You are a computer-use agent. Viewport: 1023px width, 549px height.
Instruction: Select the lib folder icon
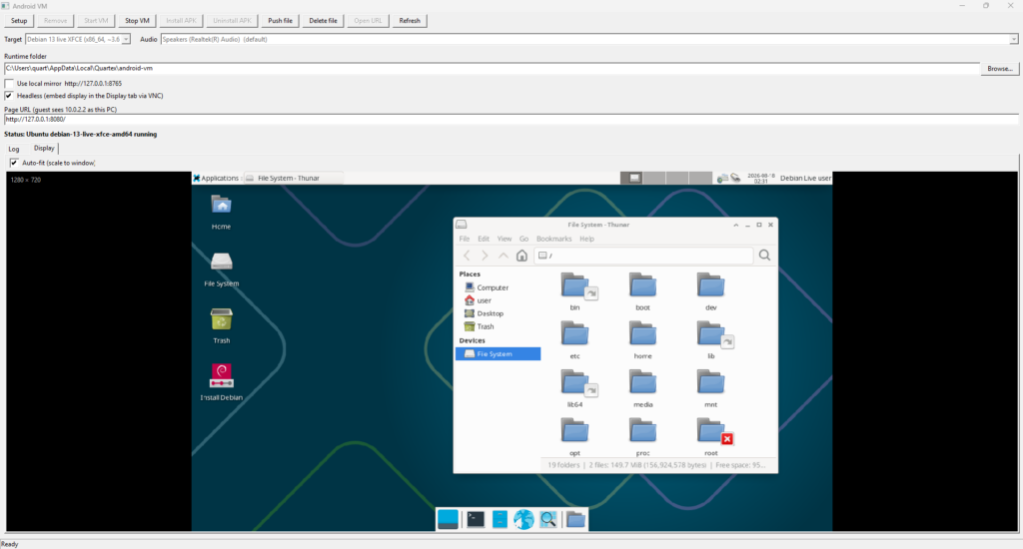712,334
